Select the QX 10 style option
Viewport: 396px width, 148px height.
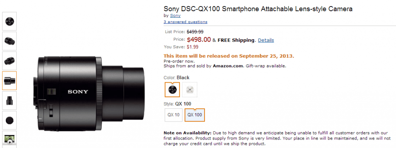[174, 115]
